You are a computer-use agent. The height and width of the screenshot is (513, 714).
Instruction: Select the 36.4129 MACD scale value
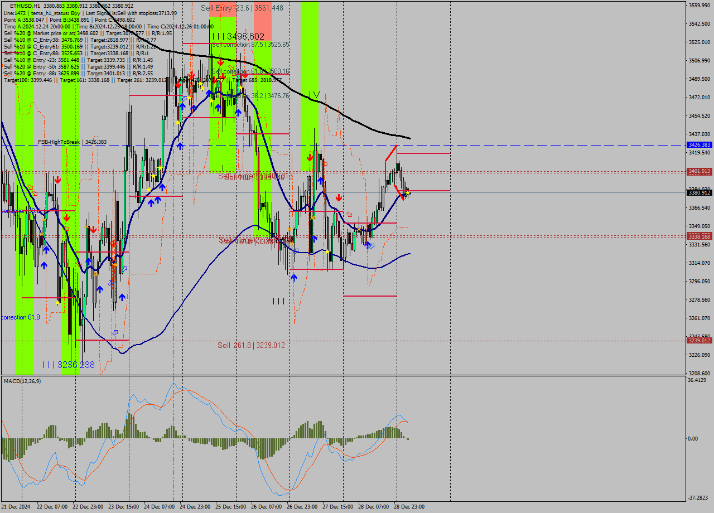pyautogui.click(x=698, y=380)
